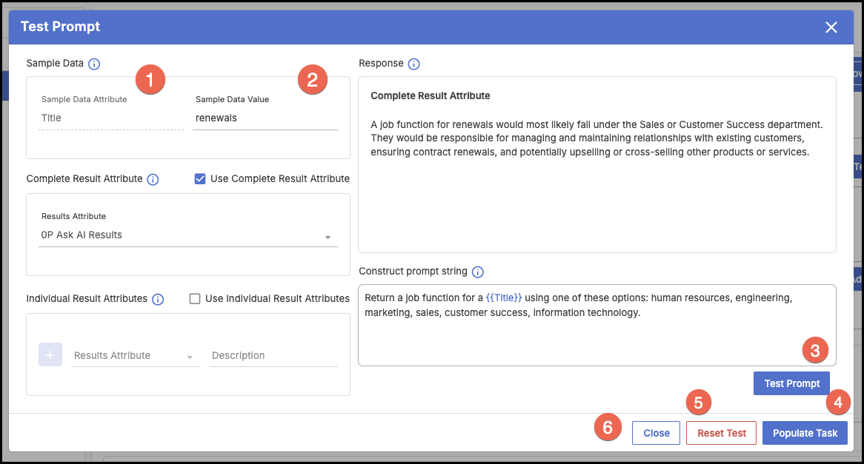864x464 pixels.
Task: Click the Complete Result Attribute info icon
Action: [x=153, y=179]
